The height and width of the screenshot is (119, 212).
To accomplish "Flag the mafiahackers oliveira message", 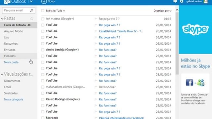I will coord(96,87).
